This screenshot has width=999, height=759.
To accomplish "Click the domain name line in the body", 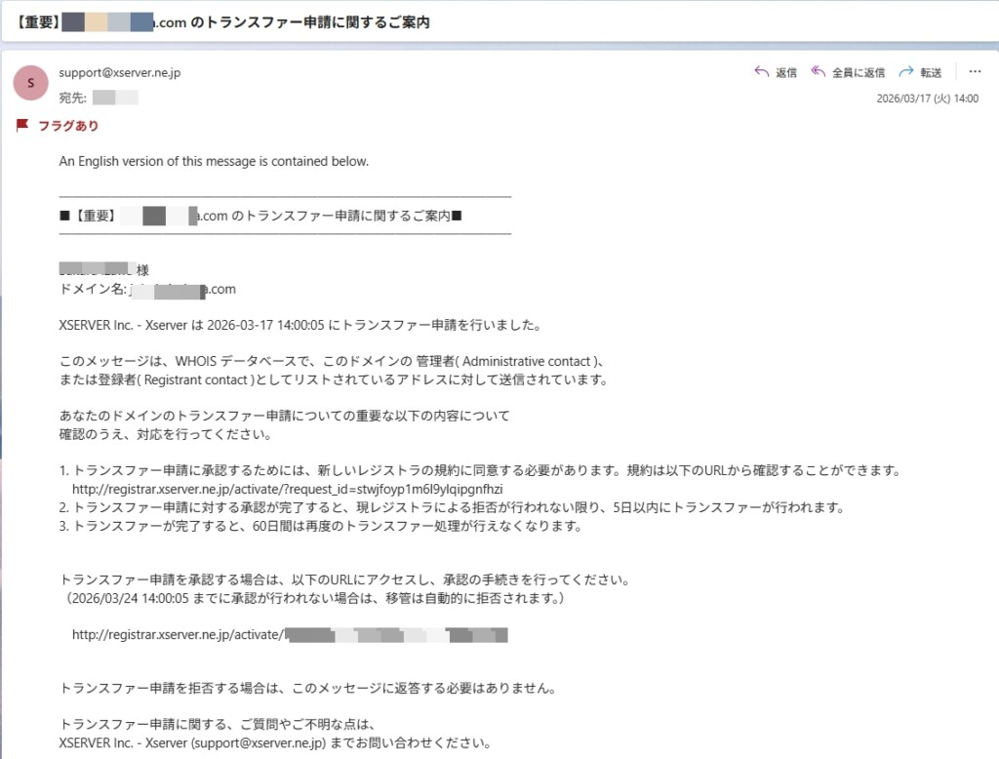I will click(x=146, y=289).
